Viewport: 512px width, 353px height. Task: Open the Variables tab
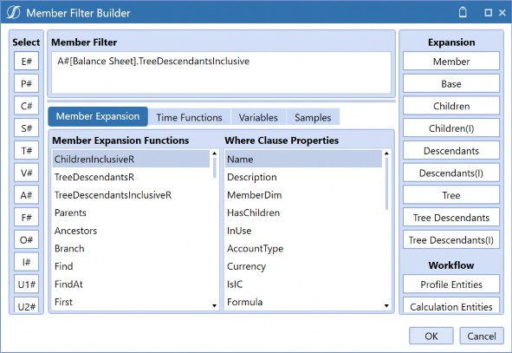pyautogui.click(x=258, y=117)
